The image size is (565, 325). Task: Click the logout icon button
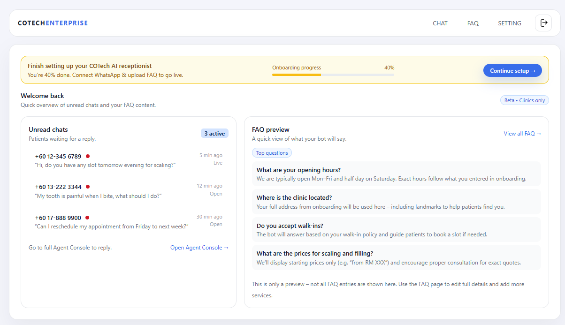tap(543, 23)
